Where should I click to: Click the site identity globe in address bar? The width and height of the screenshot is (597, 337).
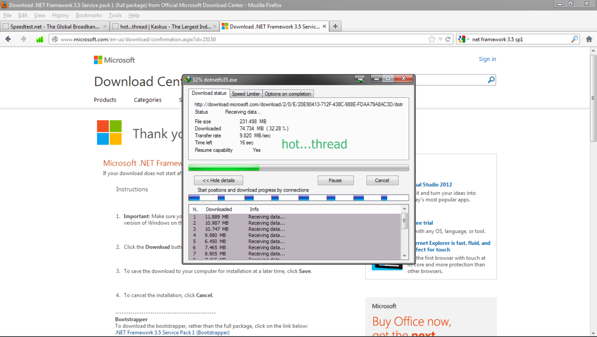55,39
